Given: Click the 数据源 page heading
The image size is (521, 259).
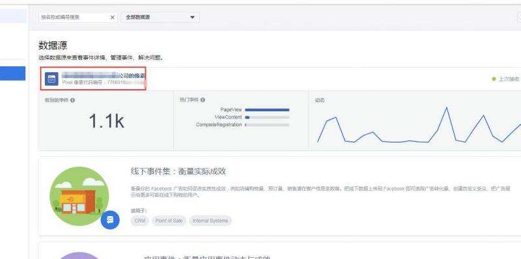Looking at the screenshot, I should [53, 46].
